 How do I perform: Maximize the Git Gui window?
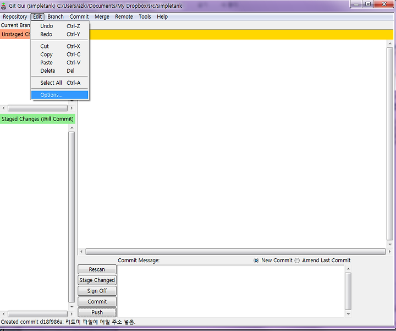point(368,4)
